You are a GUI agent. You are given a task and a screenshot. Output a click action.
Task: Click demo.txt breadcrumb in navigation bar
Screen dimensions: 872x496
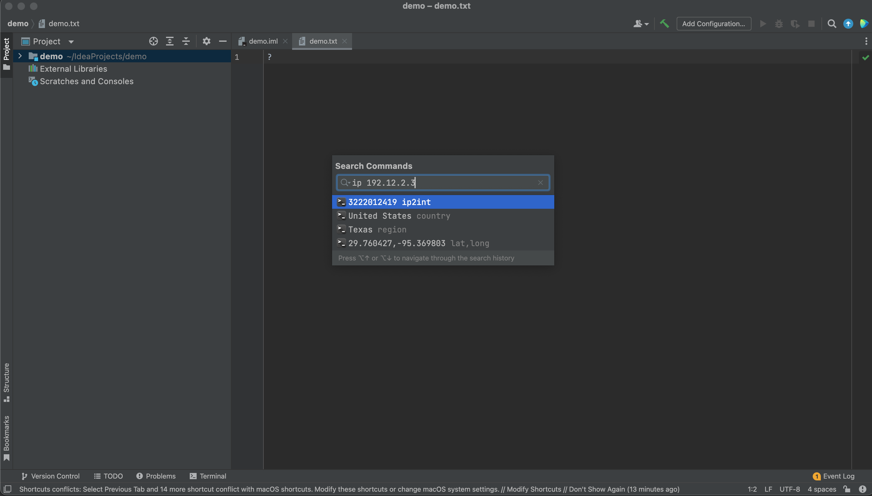[59, 23]
